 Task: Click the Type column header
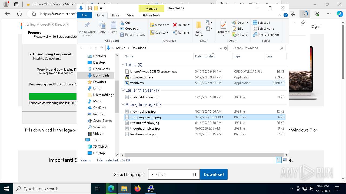tap(248, 56)
